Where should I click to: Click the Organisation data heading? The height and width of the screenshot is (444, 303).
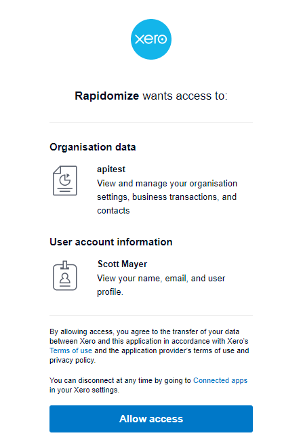click(x=93, y=147)
